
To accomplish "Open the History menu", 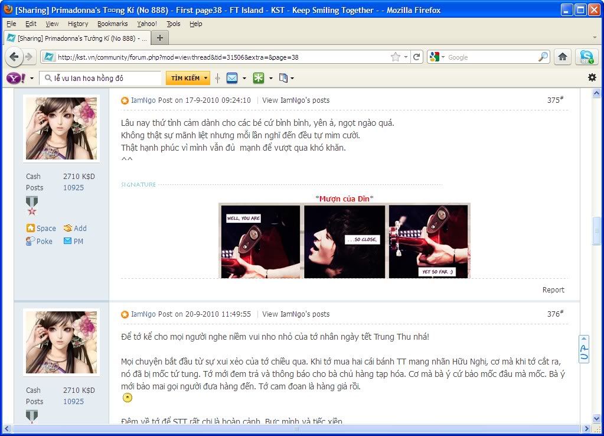I will tap(78, 24).
